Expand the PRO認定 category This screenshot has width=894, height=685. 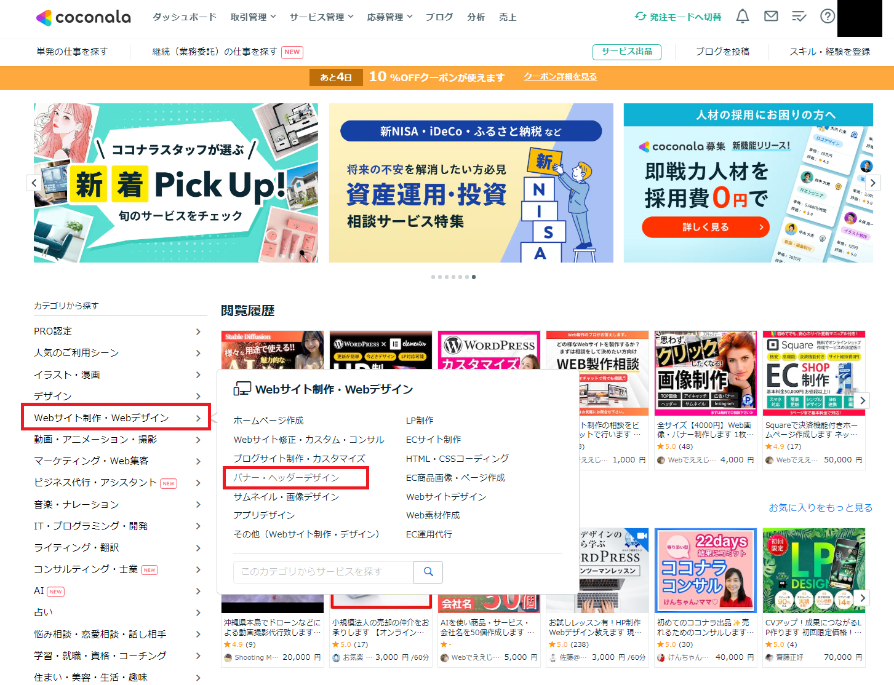pyautogui.click(x=118, y=331)
